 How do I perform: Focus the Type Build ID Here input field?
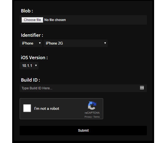point(83,88)
